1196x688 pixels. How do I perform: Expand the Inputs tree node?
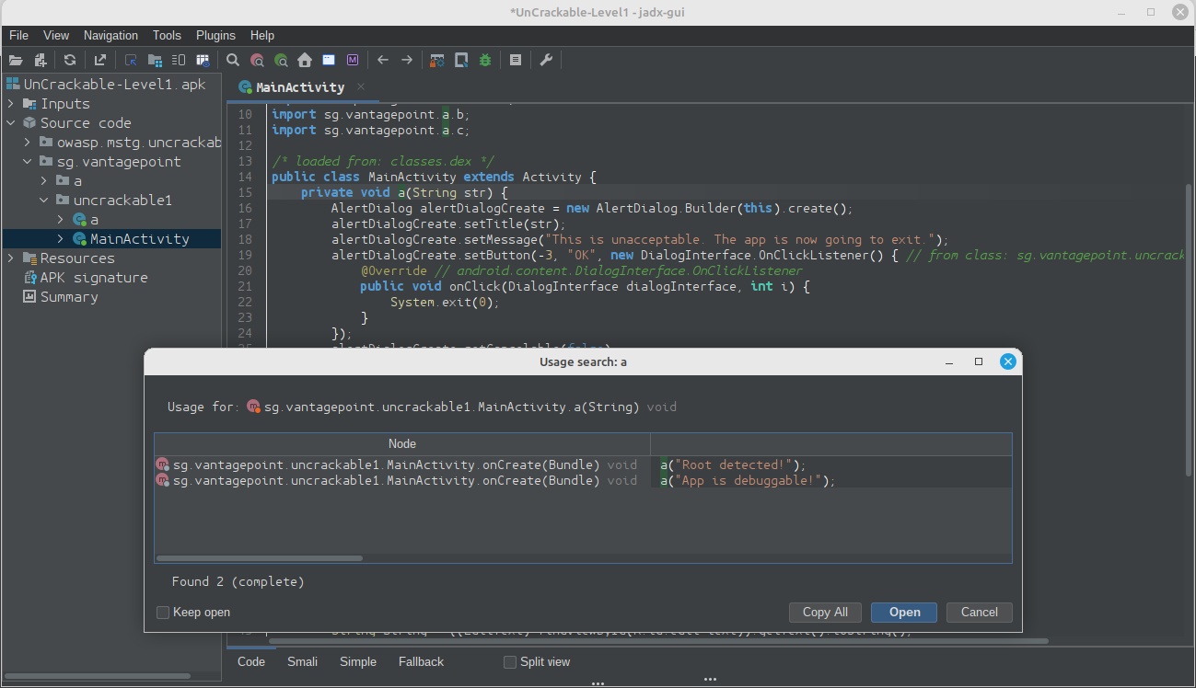11,104
